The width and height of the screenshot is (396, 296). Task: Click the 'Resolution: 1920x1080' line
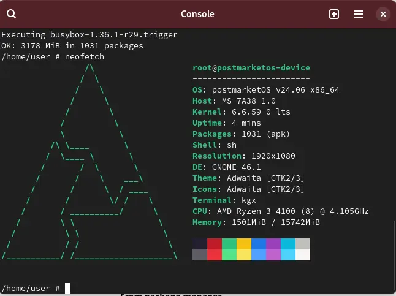[244, 156]
